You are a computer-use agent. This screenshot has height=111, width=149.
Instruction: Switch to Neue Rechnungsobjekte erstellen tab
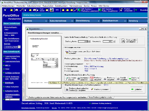(x=101, y=97)
